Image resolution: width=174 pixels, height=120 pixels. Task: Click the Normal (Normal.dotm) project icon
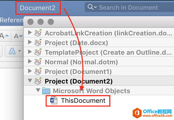(38, 62)
